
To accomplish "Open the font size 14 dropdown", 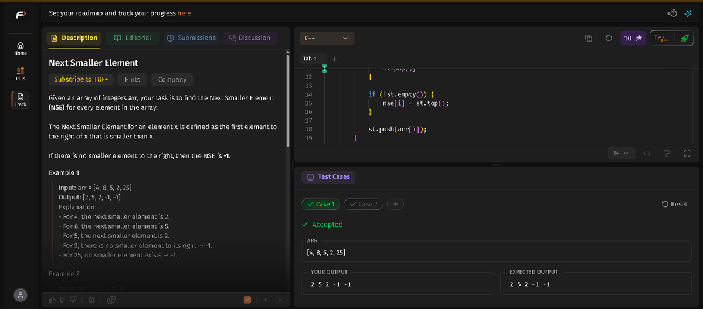I will pyautogui.click(x=622, y=154).
